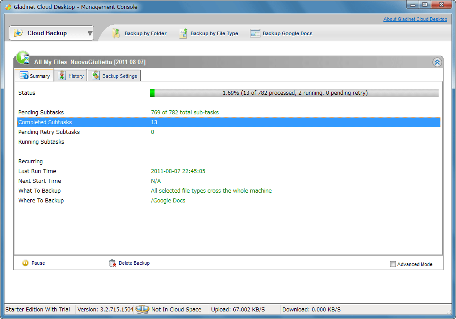
Task: Enable the Advanced Mode checkbox
Action: [393, 264]
